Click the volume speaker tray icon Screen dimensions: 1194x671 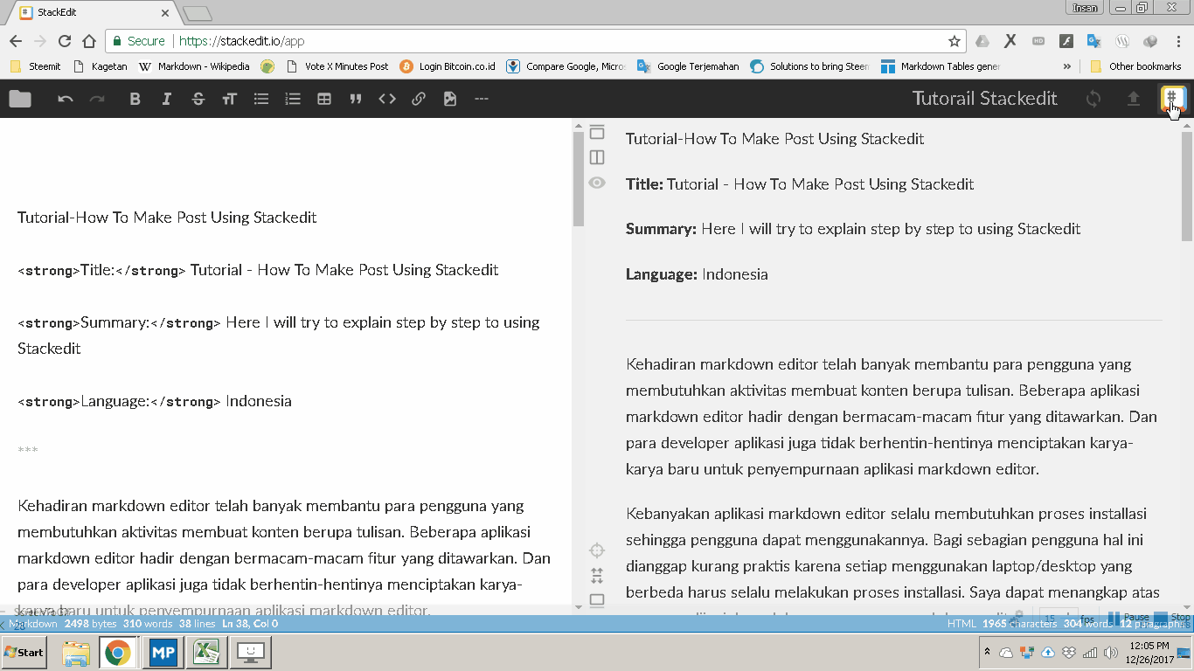pyautogui.click(x=1111, y=653)
